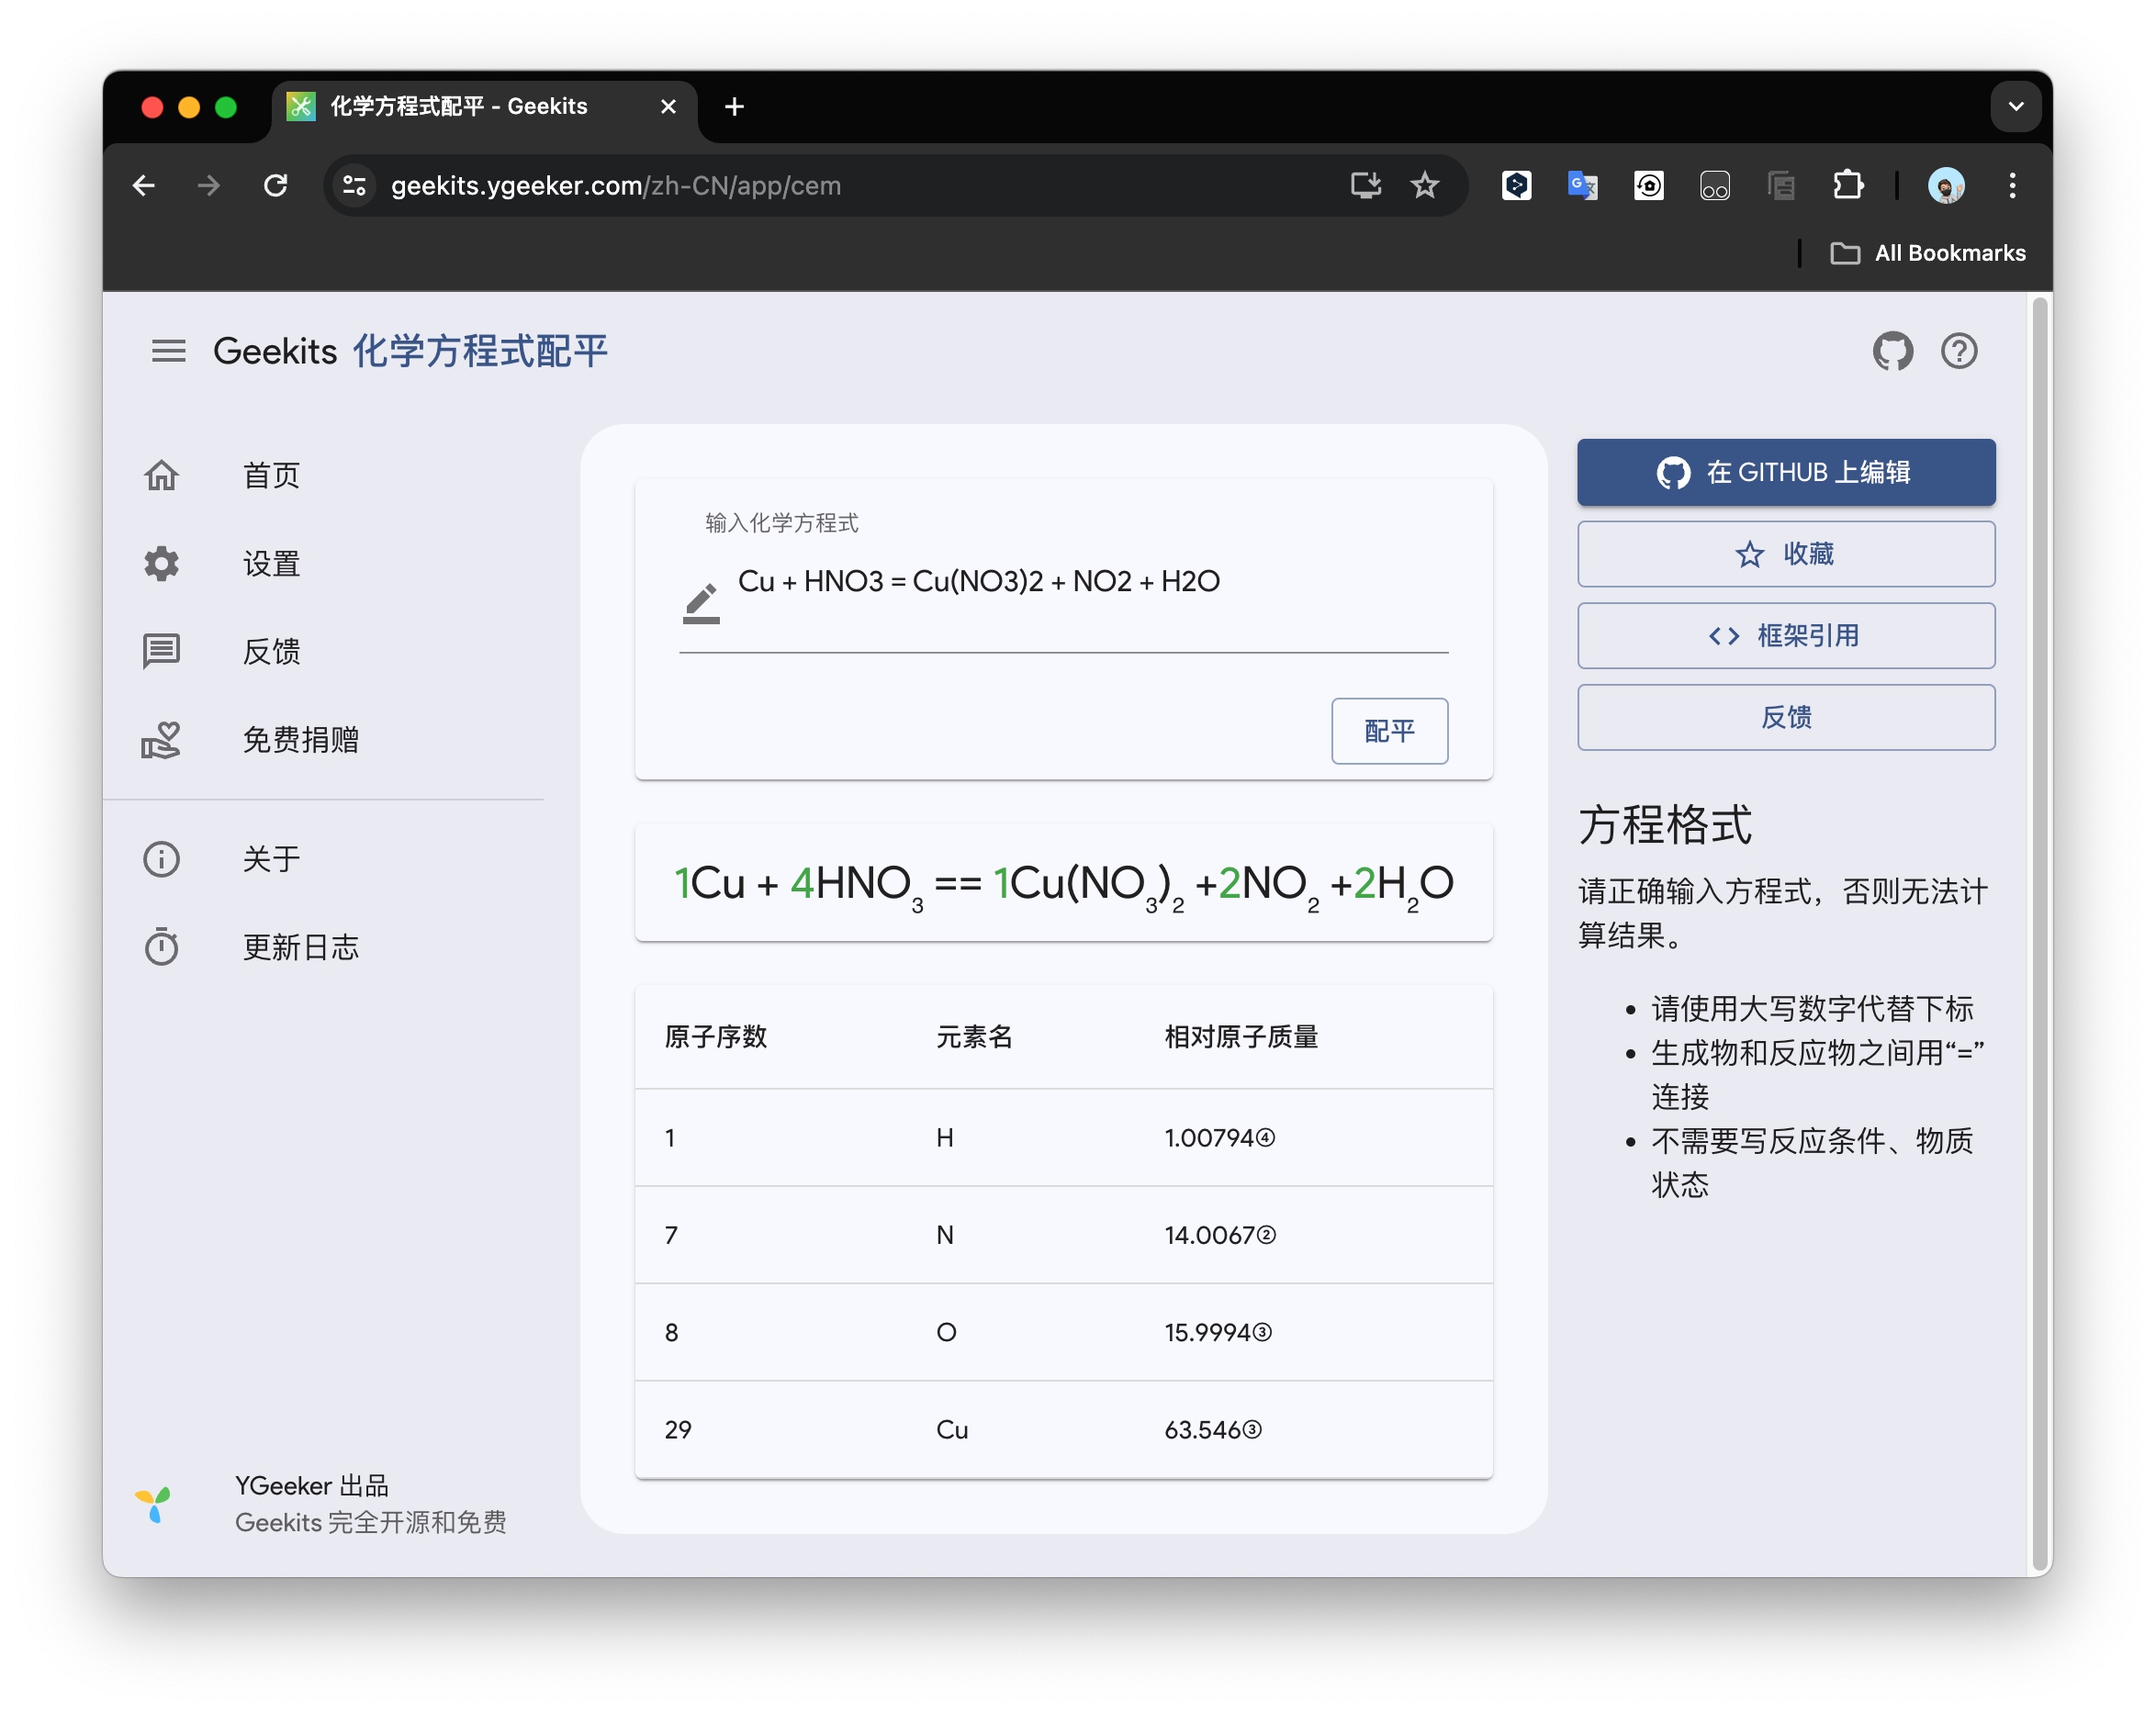Open 关于 about page

pos(271,859)
